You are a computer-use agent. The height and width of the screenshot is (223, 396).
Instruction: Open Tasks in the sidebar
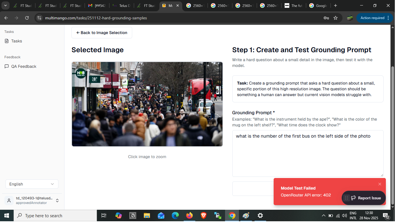pyautogui.click(x=16, y=41)
